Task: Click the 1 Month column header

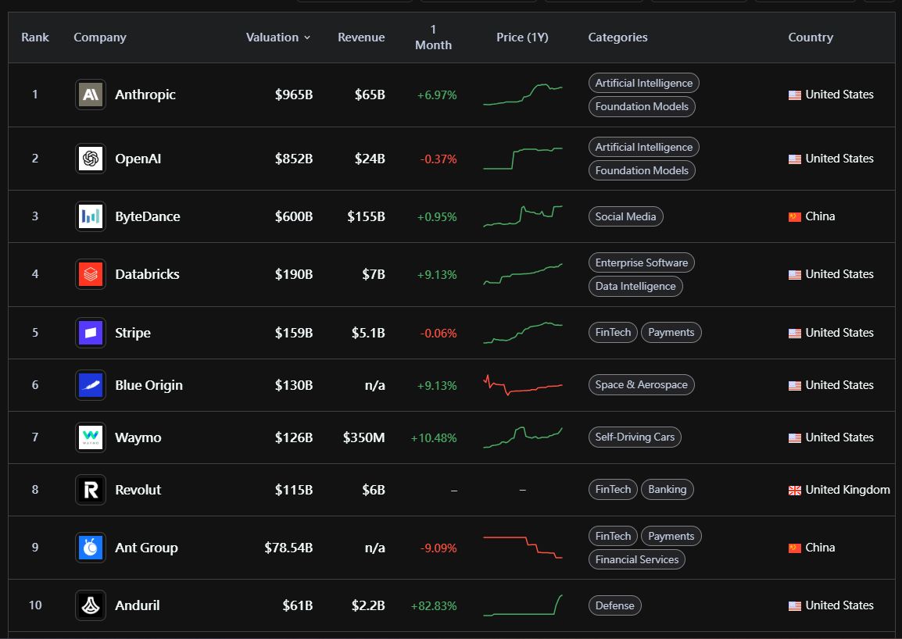Action: [433, 37]
